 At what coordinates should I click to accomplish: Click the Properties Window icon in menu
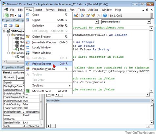(x=28, y=69)
